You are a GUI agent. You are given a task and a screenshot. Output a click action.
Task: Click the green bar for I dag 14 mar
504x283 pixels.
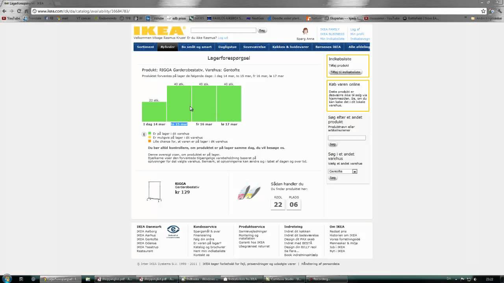tap(154, 112)
